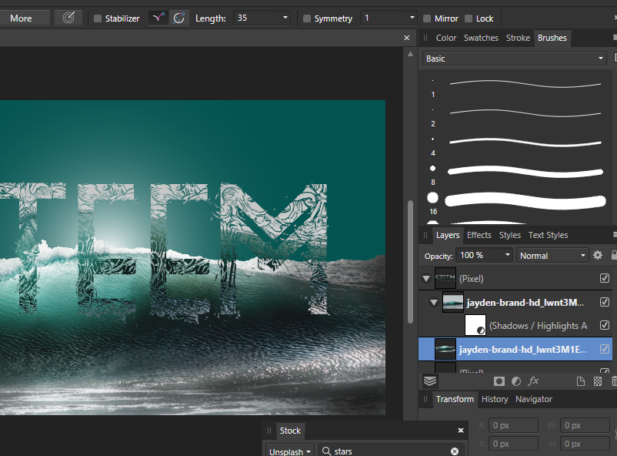617x456 pixels.
Task: Click the Transform Y position field
Action: 513,444
